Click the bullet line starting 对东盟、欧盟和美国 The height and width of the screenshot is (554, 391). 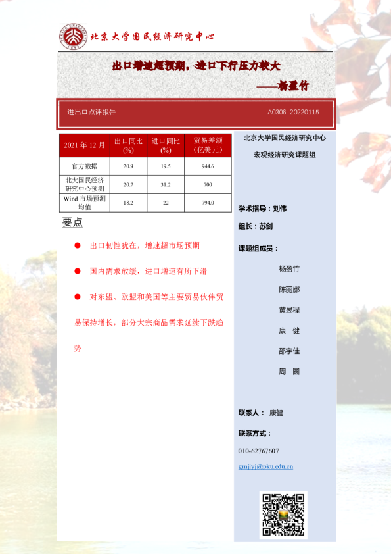coord(156,297)
